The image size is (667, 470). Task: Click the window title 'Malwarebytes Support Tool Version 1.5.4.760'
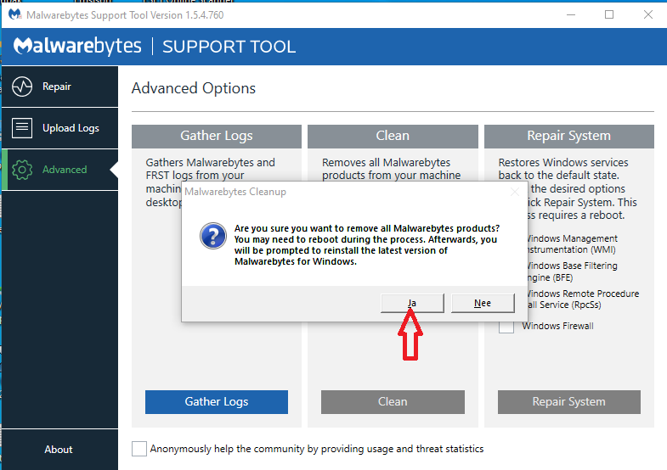125,15
